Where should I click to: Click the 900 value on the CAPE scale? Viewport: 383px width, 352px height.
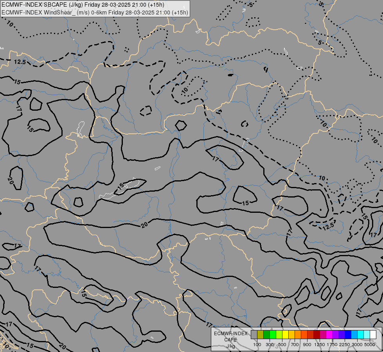click(x=307, y=345)
